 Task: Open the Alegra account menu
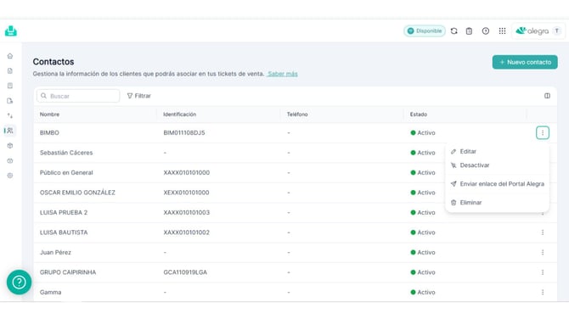(x=538, y=31)
